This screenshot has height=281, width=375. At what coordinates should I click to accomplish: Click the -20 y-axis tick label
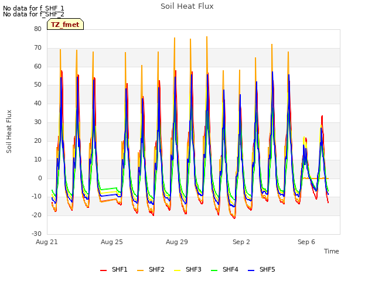click(36, 215)
